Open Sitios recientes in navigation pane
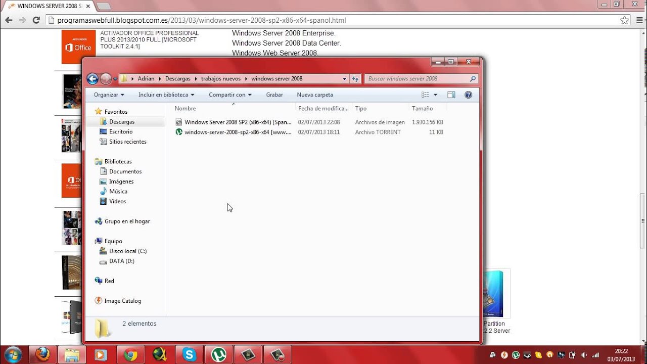 point(128,142)
